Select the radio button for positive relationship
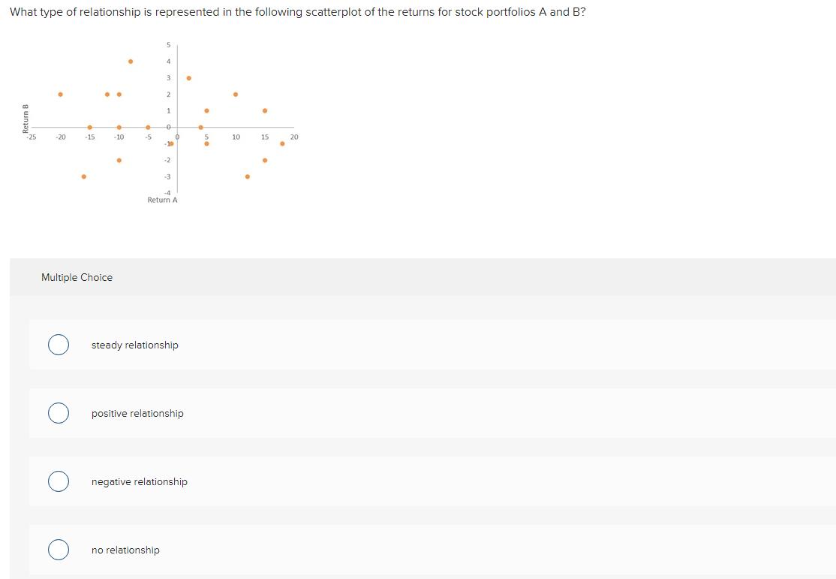Image resolution: width=836 pixels, height=579 pixels. coord(59,412)
